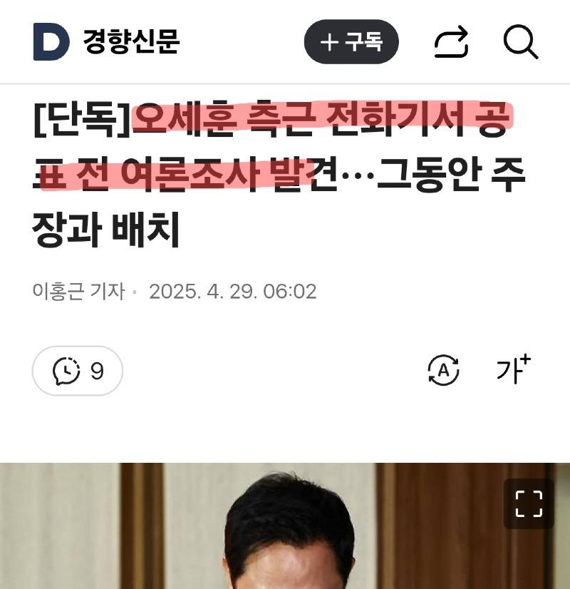
Task: Expand the photo with fullscreen icon
Action: [529, 503]
